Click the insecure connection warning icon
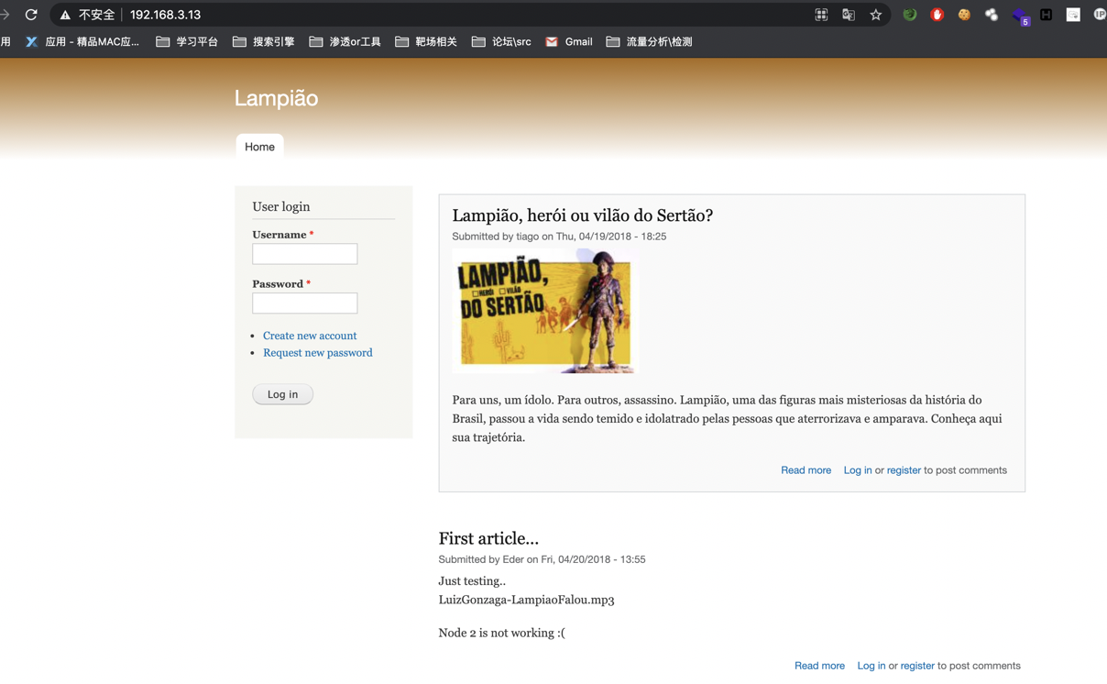The width and height of the screenshot is (1107, 684). [65, 15]
